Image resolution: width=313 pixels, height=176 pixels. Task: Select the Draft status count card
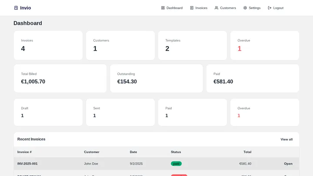[48, 112]
